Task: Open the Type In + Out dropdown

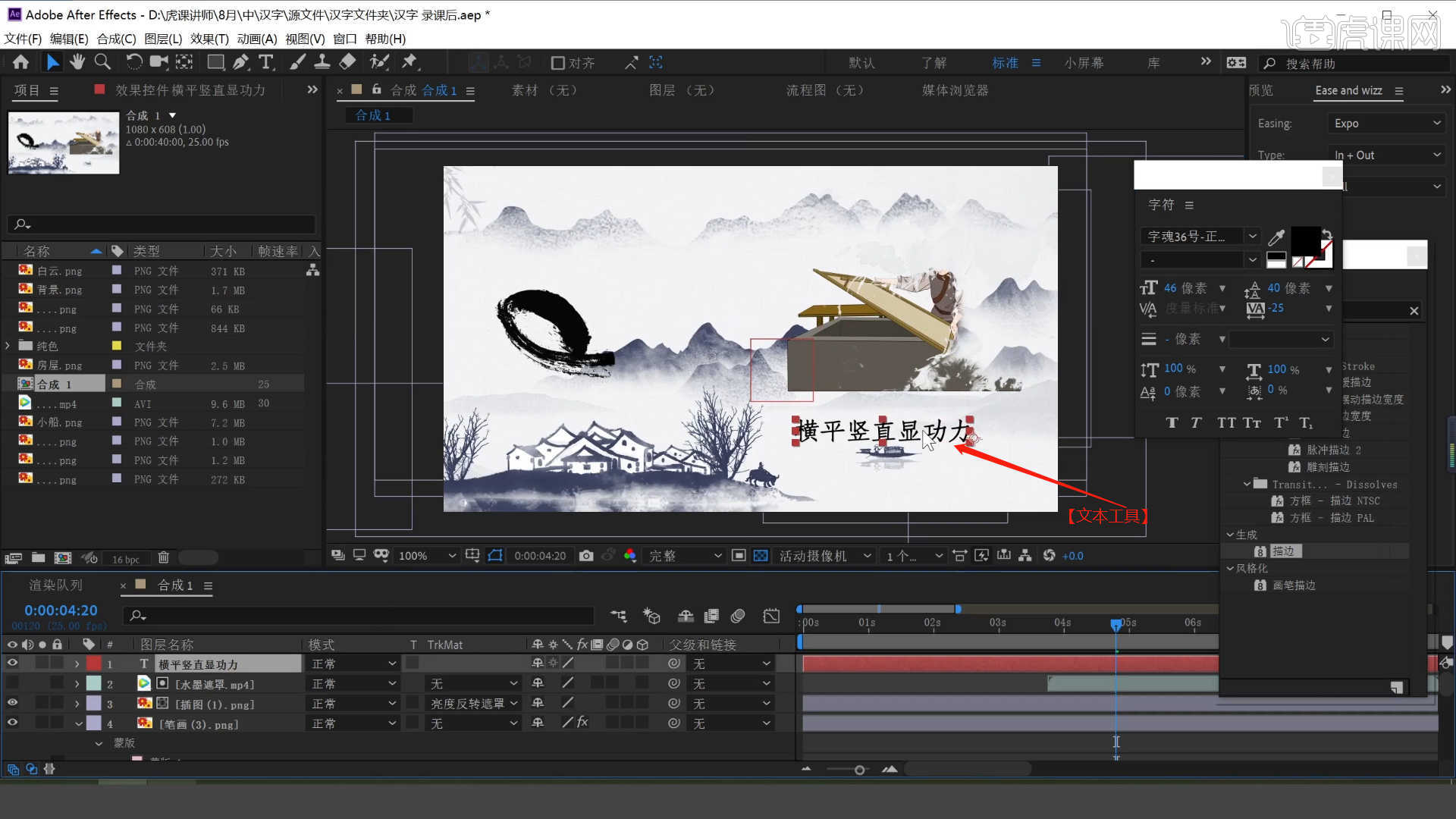Action: (x=1385, y=155)
